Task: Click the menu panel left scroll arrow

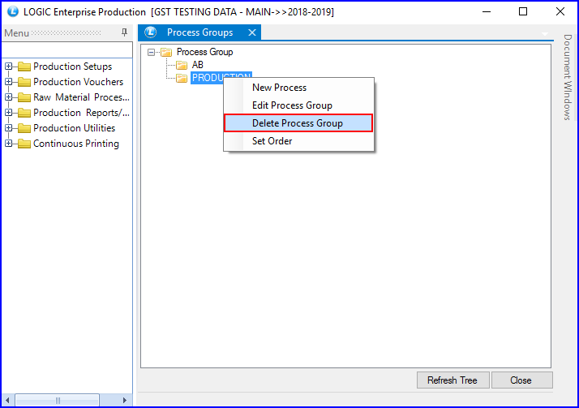Action: tap(7, 400)
